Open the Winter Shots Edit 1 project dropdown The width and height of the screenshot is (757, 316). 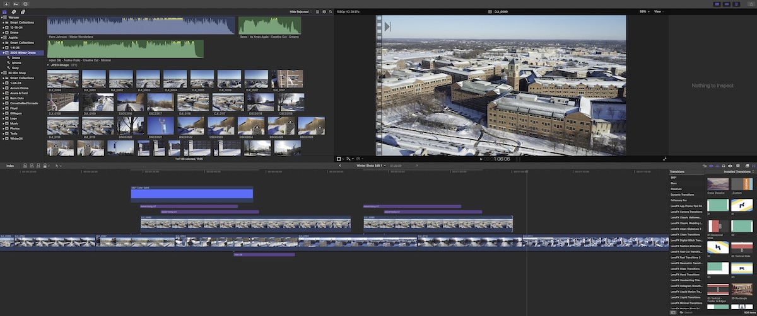(370, 166)
